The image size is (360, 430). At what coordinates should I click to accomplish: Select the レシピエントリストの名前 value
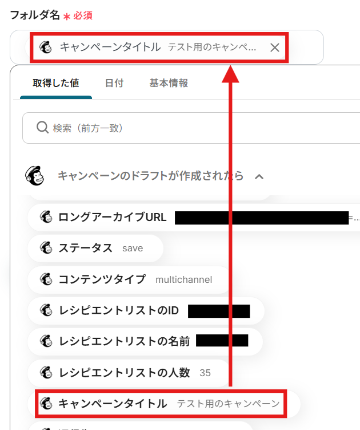tap(145, 341)
